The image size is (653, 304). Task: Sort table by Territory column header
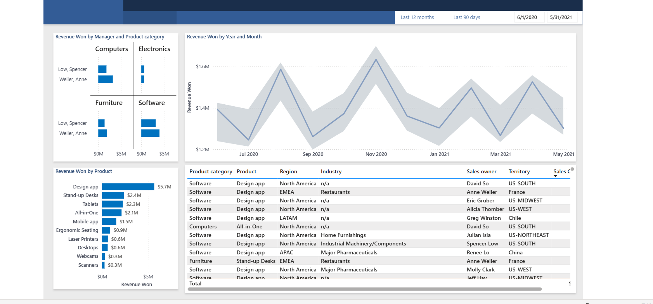click(519, 171)
